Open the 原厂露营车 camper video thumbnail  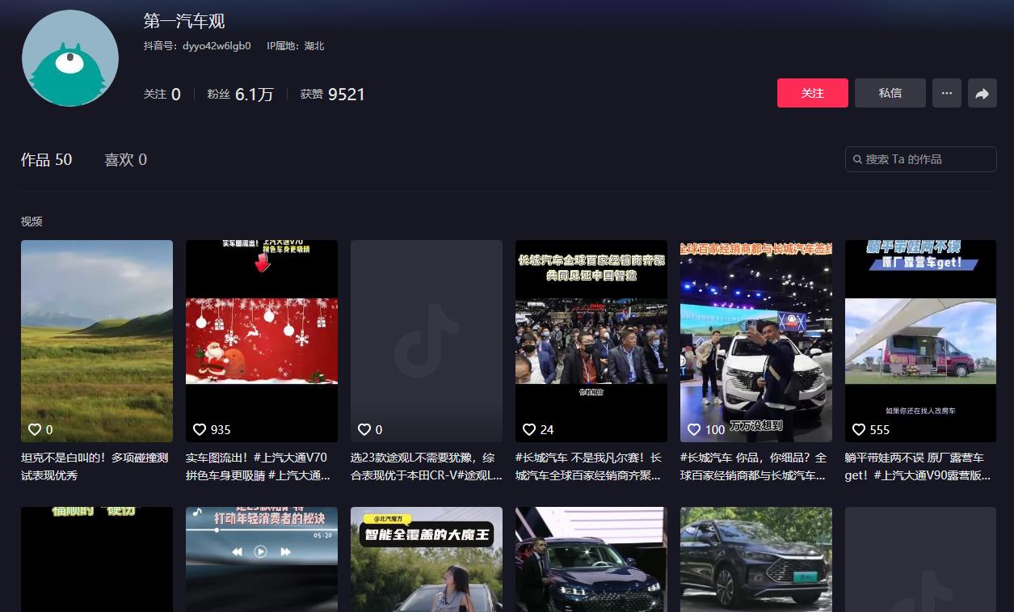921,341
